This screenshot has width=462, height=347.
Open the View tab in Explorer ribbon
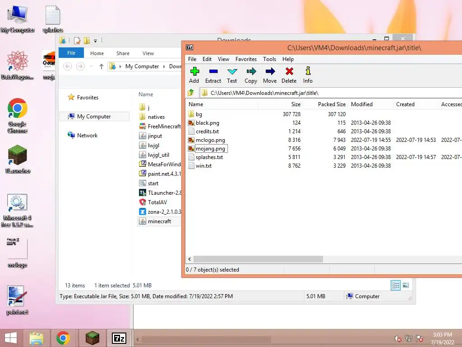pos(148,53)
